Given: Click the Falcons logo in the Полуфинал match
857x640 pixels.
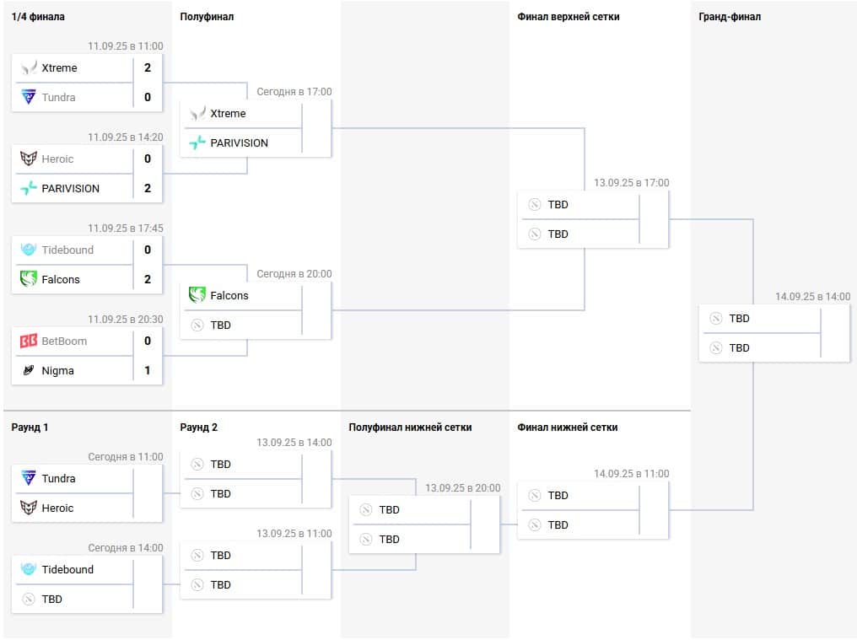Looking at the screenshot, I should (197, 295).
